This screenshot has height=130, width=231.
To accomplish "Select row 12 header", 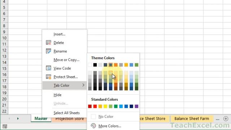I will point(4,50).
